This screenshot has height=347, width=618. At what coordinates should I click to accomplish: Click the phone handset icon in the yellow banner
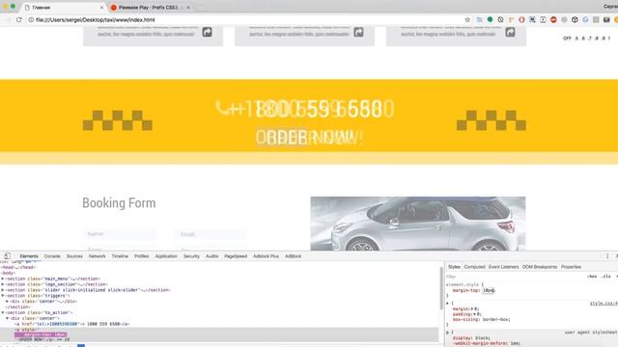(x=222, y=108)
